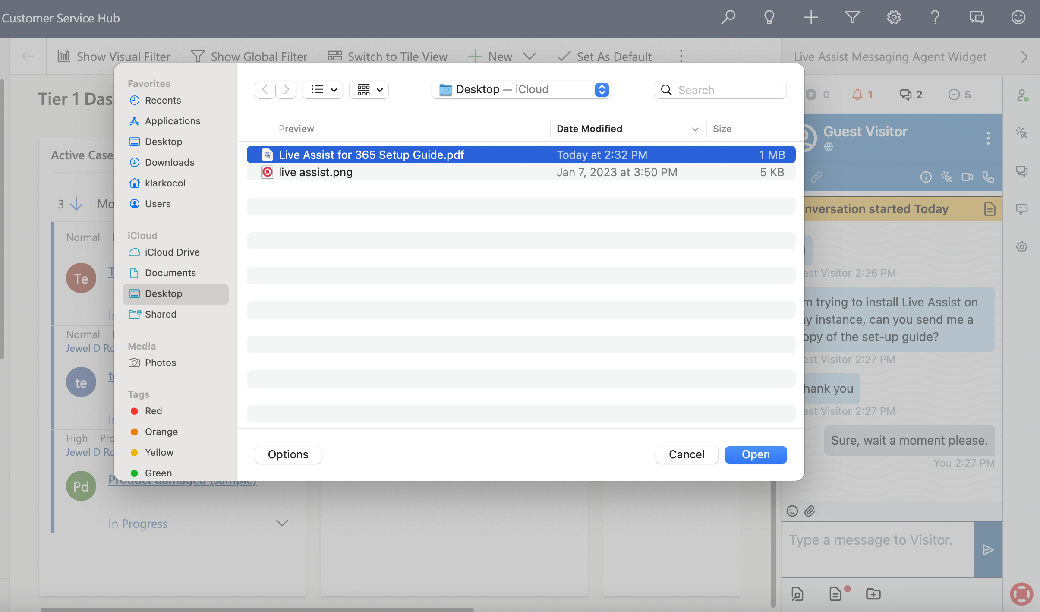Expand the New button dropdown arrow
The height and width of the screenshot is (612, 1040).
click(529, 56)
